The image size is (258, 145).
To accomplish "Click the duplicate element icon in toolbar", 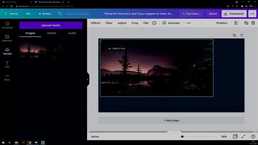I will (246, 23).
